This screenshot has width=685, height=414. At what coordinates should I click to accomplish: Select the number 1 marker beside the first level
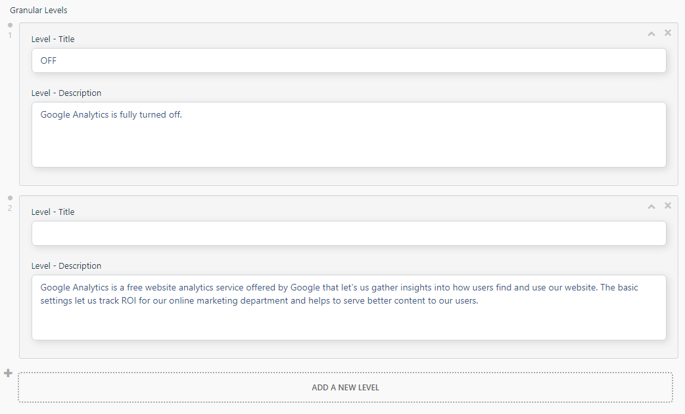click(x=9, y=34)
